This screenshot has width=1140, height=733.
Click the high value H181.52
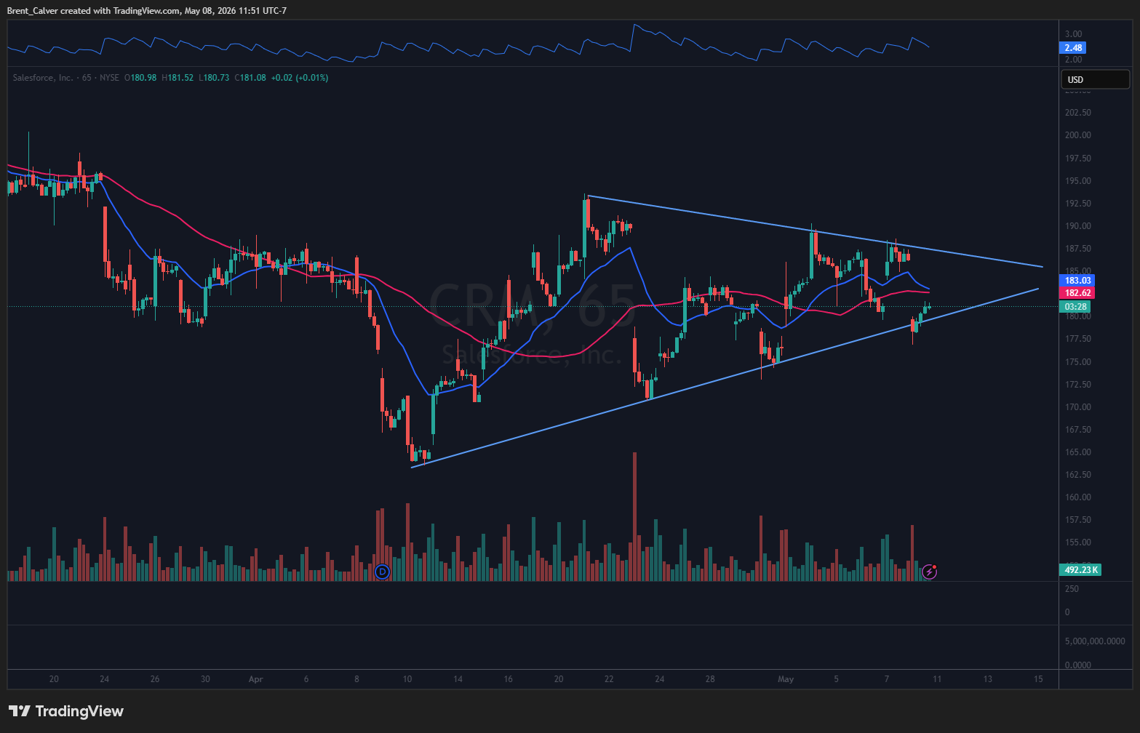178,78
